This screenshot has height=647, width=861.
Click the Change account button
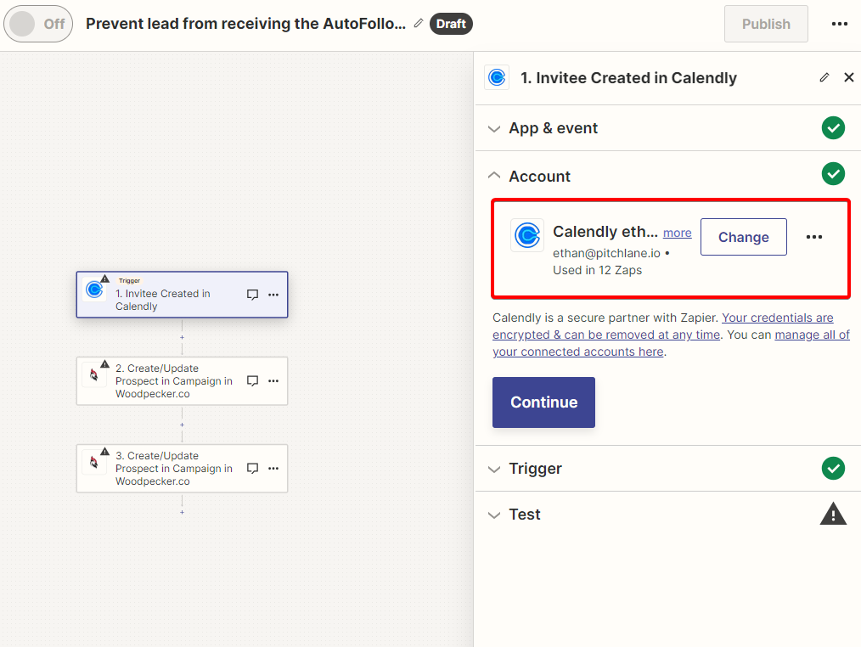(x=744, y=237)
